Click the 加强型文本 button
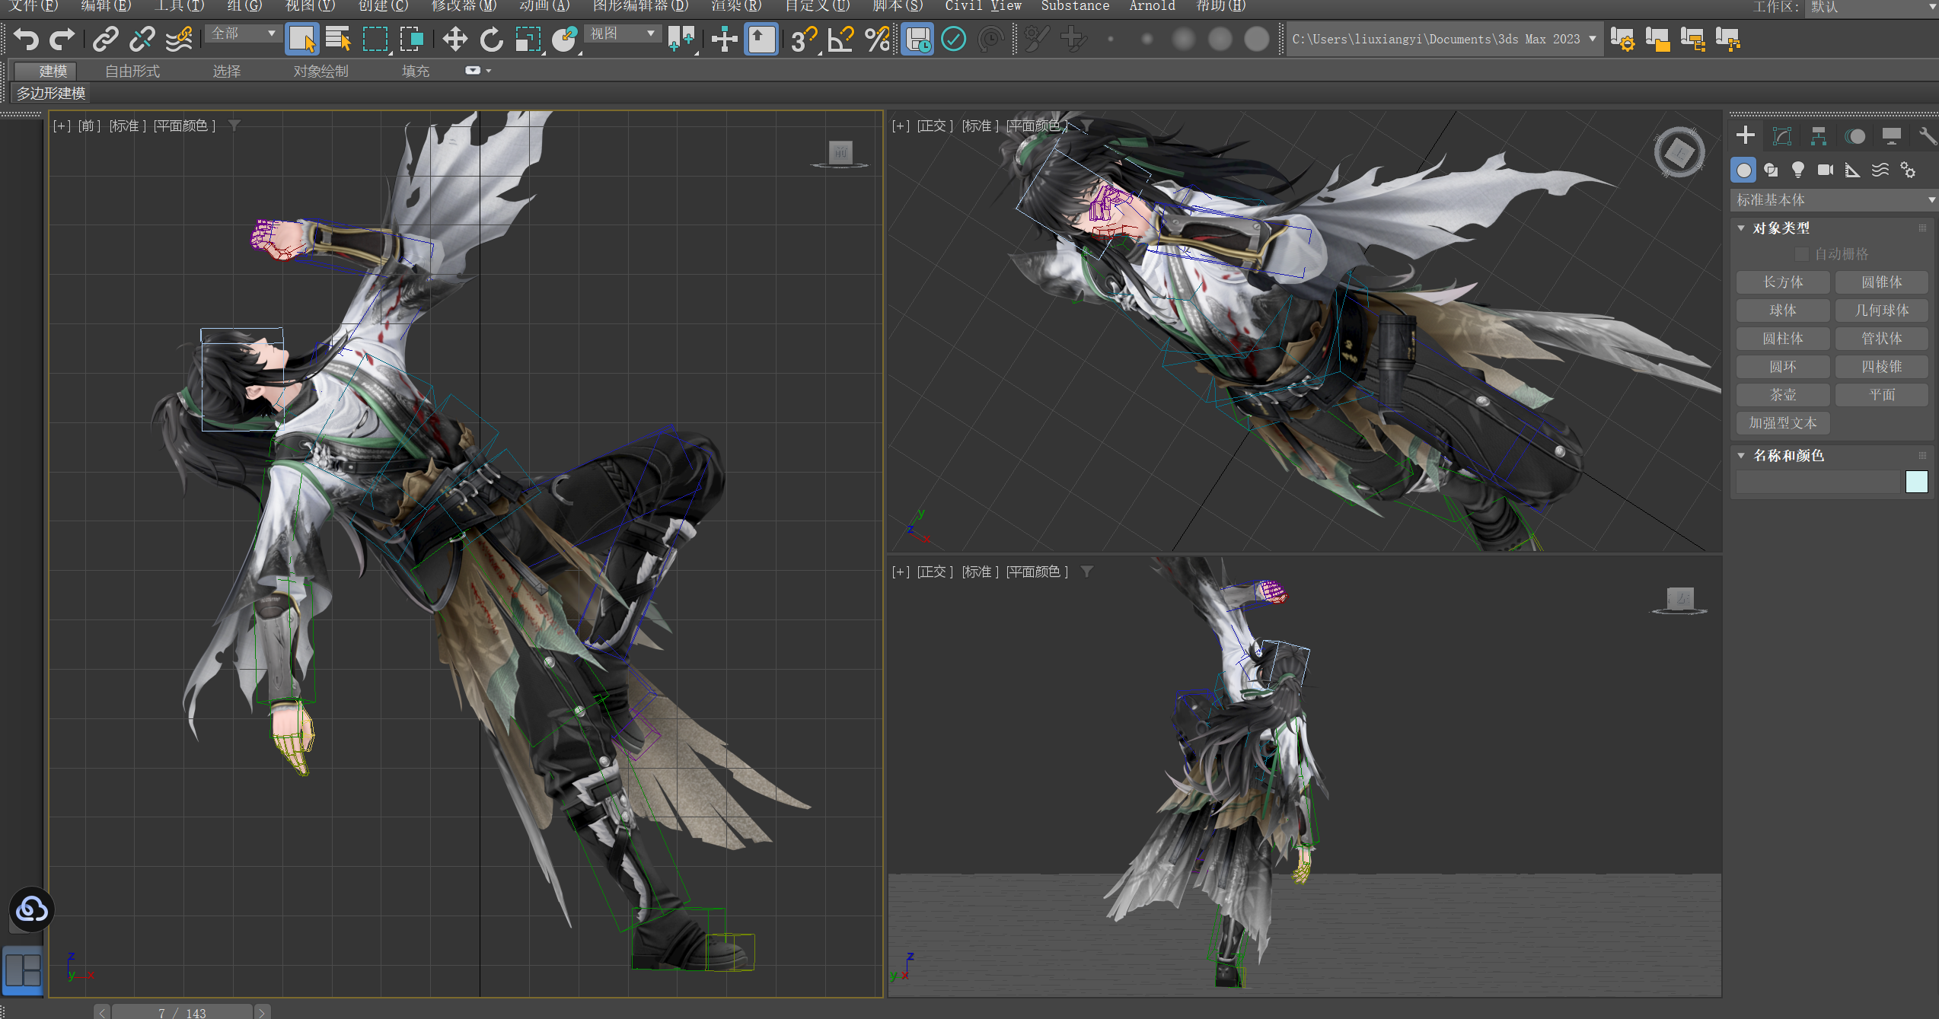Viewport: 1939px width, 1019px height. click(1783, 423)
